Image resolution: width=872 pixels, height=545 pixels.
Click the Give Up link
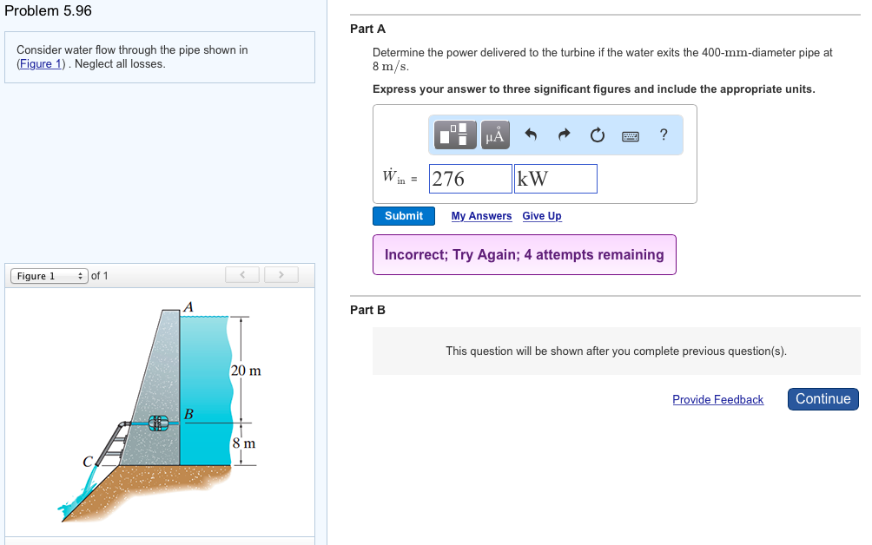(541, 215)
